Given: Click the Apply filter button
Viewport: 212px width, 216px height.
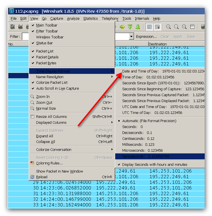Looking at the screenshot, I should (x=178, y=37).
